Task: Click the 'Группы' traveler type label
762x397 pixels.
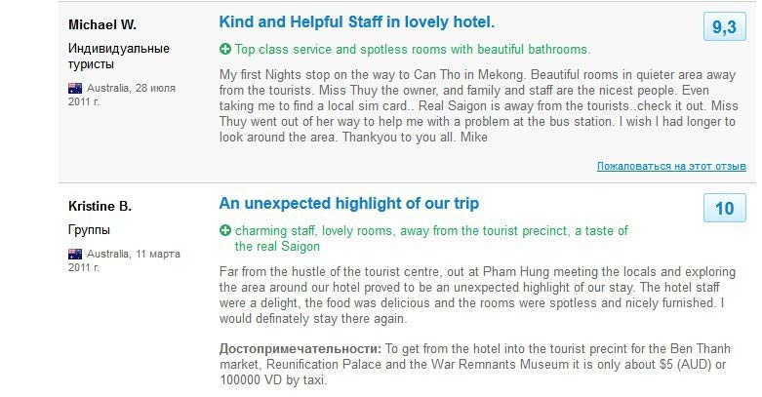Action: (89, 230)
